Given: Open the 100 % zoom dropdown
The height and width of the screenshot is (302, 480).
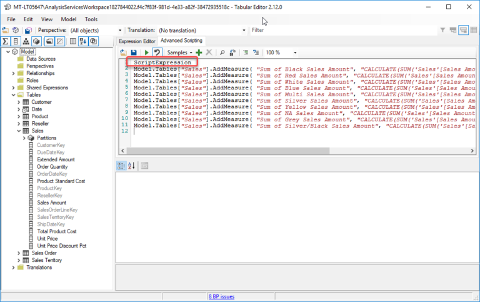Looking at the screenshot, I should (x=295, y=53).
